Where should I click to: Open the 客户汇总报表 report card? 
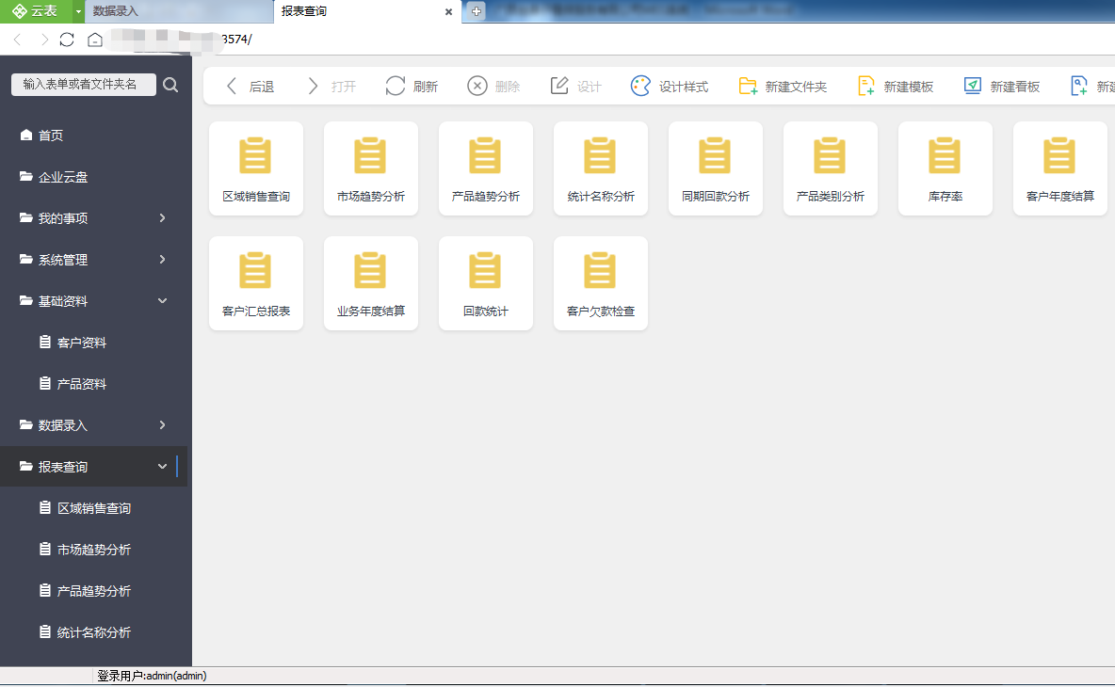click(x=256, y=283)
